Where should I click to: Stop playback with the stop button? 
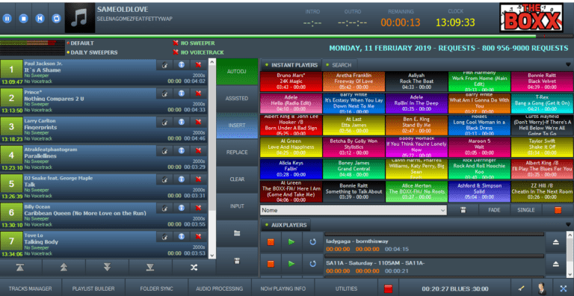click(24, 18)
